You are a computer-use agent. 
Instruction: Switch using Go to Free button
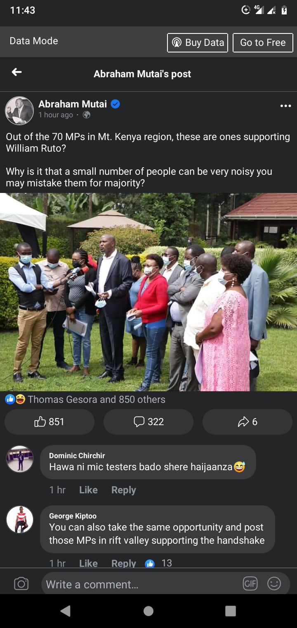pos(263,43)
